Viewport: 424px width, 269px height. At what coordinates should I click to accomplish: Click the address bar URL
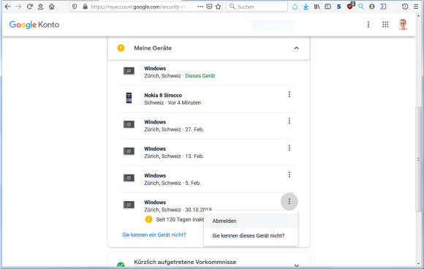point(138,7)
